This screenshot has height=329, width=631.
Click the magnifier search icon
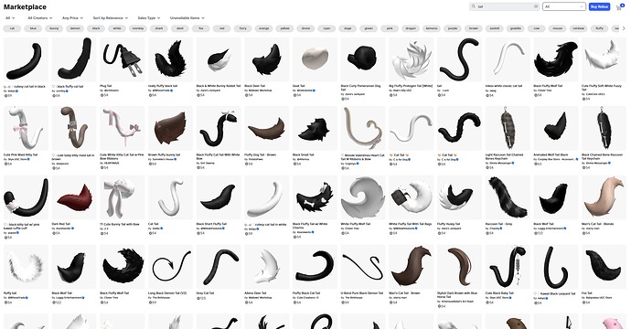click(474, 6)
